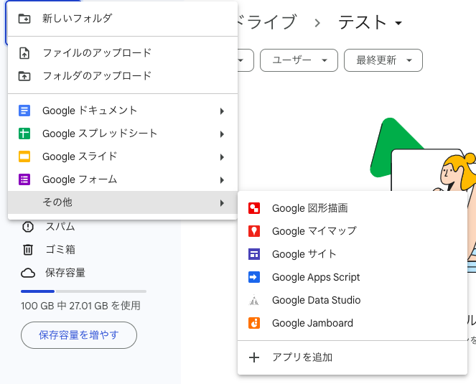Choose フォルダのアップロード menu entry
Screen dimensions: 476x384
pos(123,76)
